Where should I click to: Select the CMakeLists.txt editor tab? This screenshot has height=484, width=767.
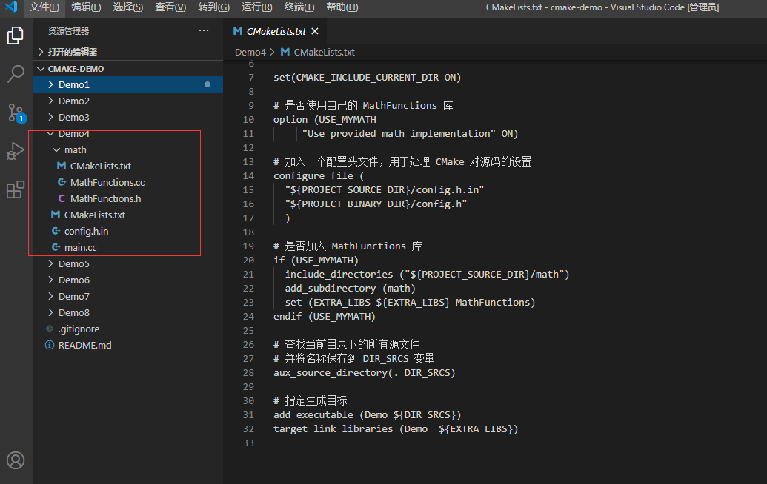(x=276, y=31)
